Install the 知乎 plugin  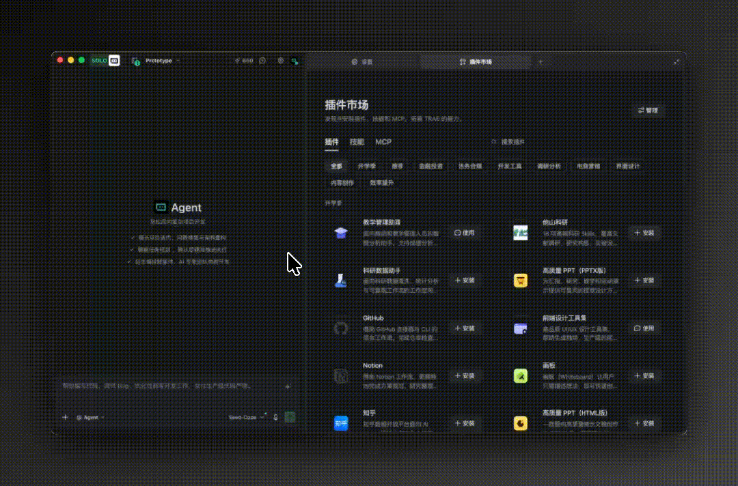(x=465, y=423)
